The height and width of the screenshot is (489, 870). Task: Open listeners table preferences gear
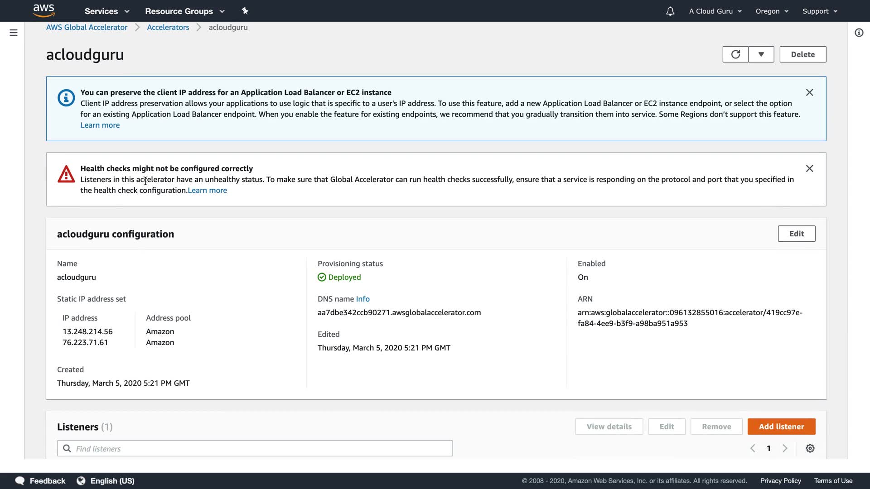pyautogui.click(x=810, y=448)
